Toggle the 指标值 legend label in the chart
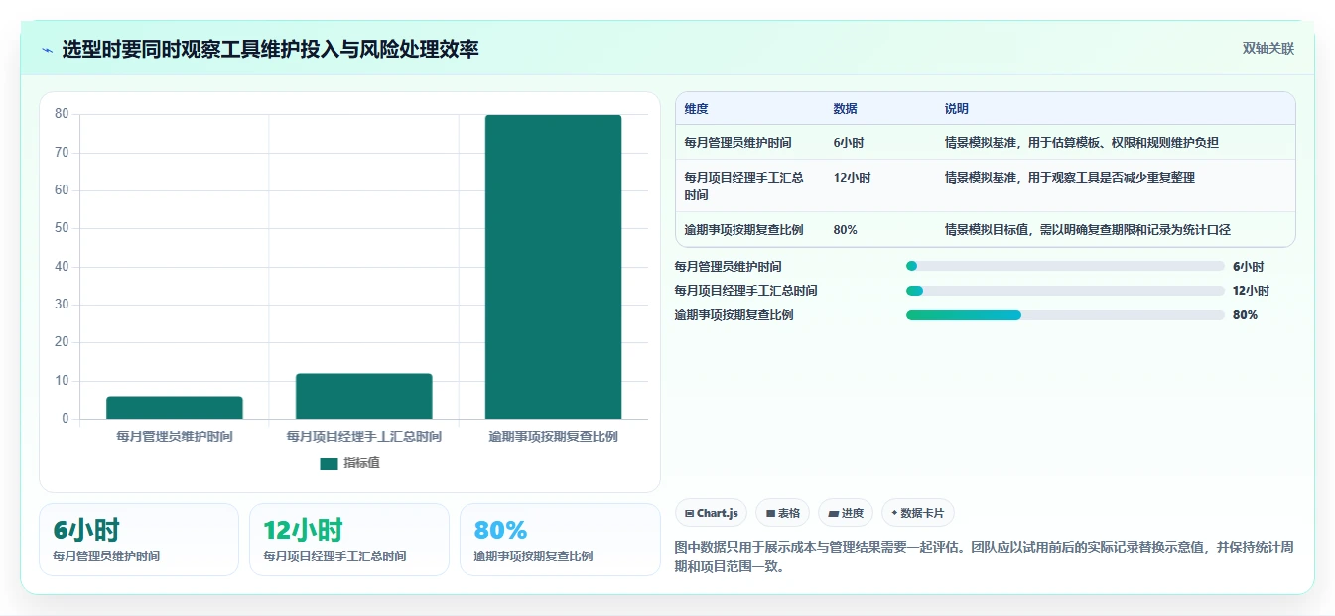Viewport: 1335px width, 616px height. [x=361, y=463]
